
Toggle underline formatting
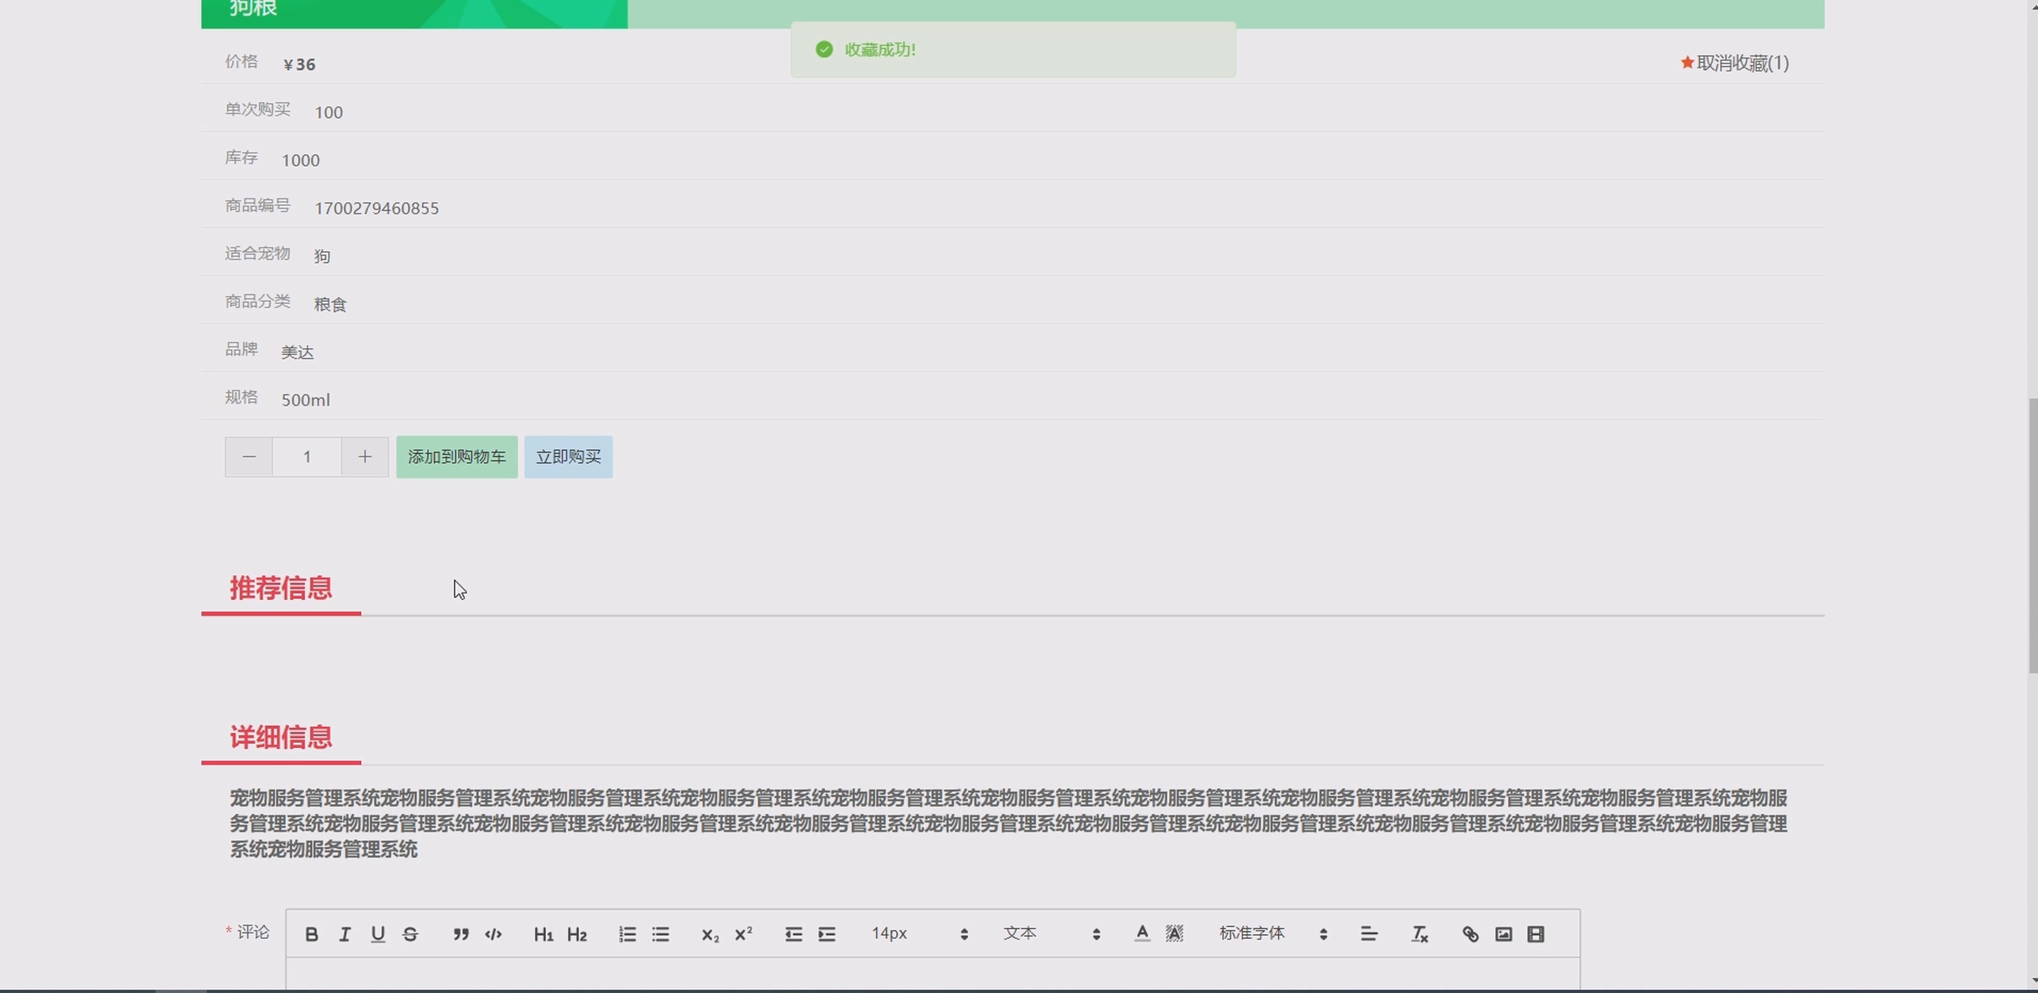377,935
